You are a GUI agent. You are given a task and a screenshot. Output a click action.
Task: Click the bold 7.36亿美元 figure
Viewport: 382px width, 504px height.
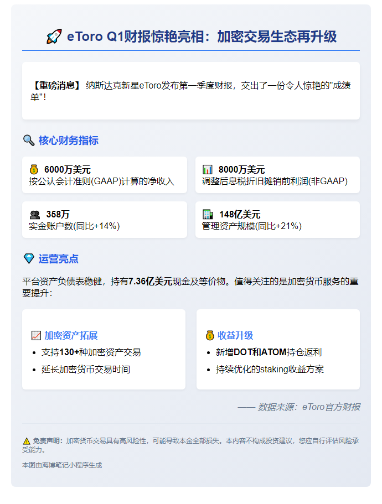[151, 282]
